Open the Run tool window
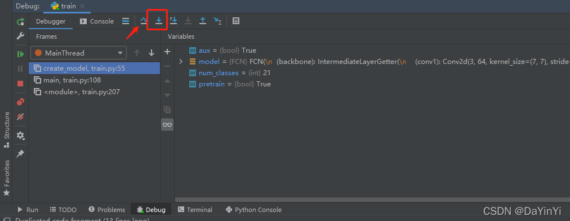 [28, 210]
